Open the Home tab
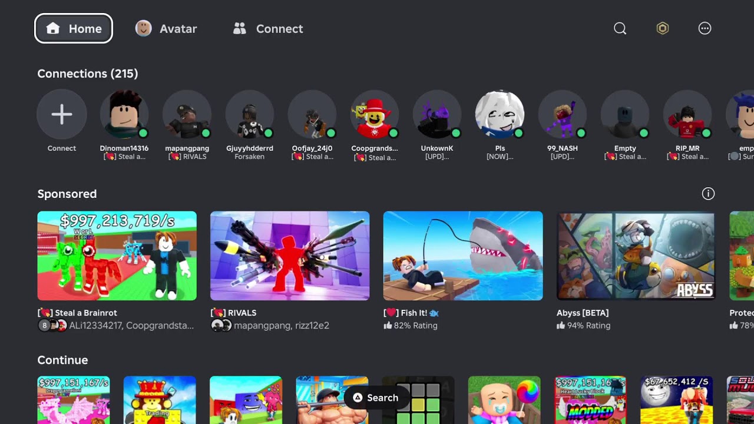Image resolution: width=754 pixels, height=424 pixels. coord(73,28)
